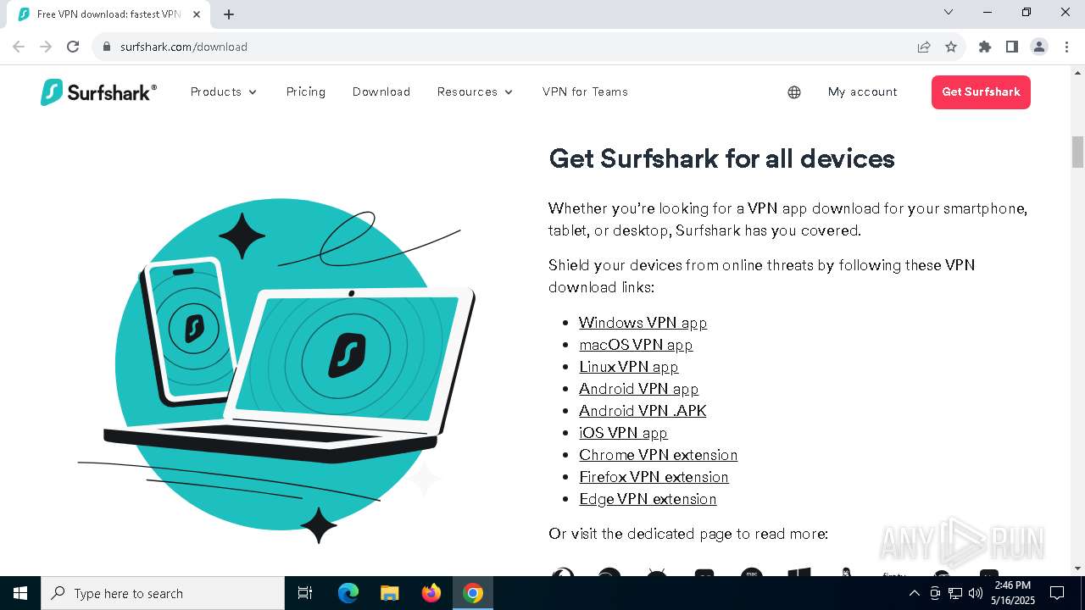Close the Free VPN download tab

pyautogui.click(x=197, y=14)
